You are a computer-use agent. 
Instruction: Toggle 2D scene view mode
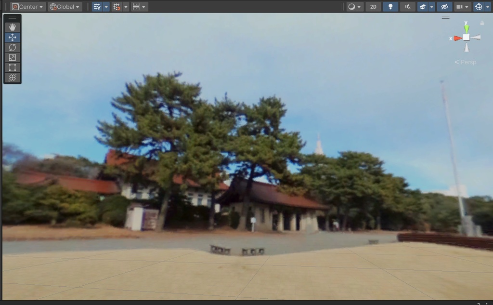coord(373,6)
